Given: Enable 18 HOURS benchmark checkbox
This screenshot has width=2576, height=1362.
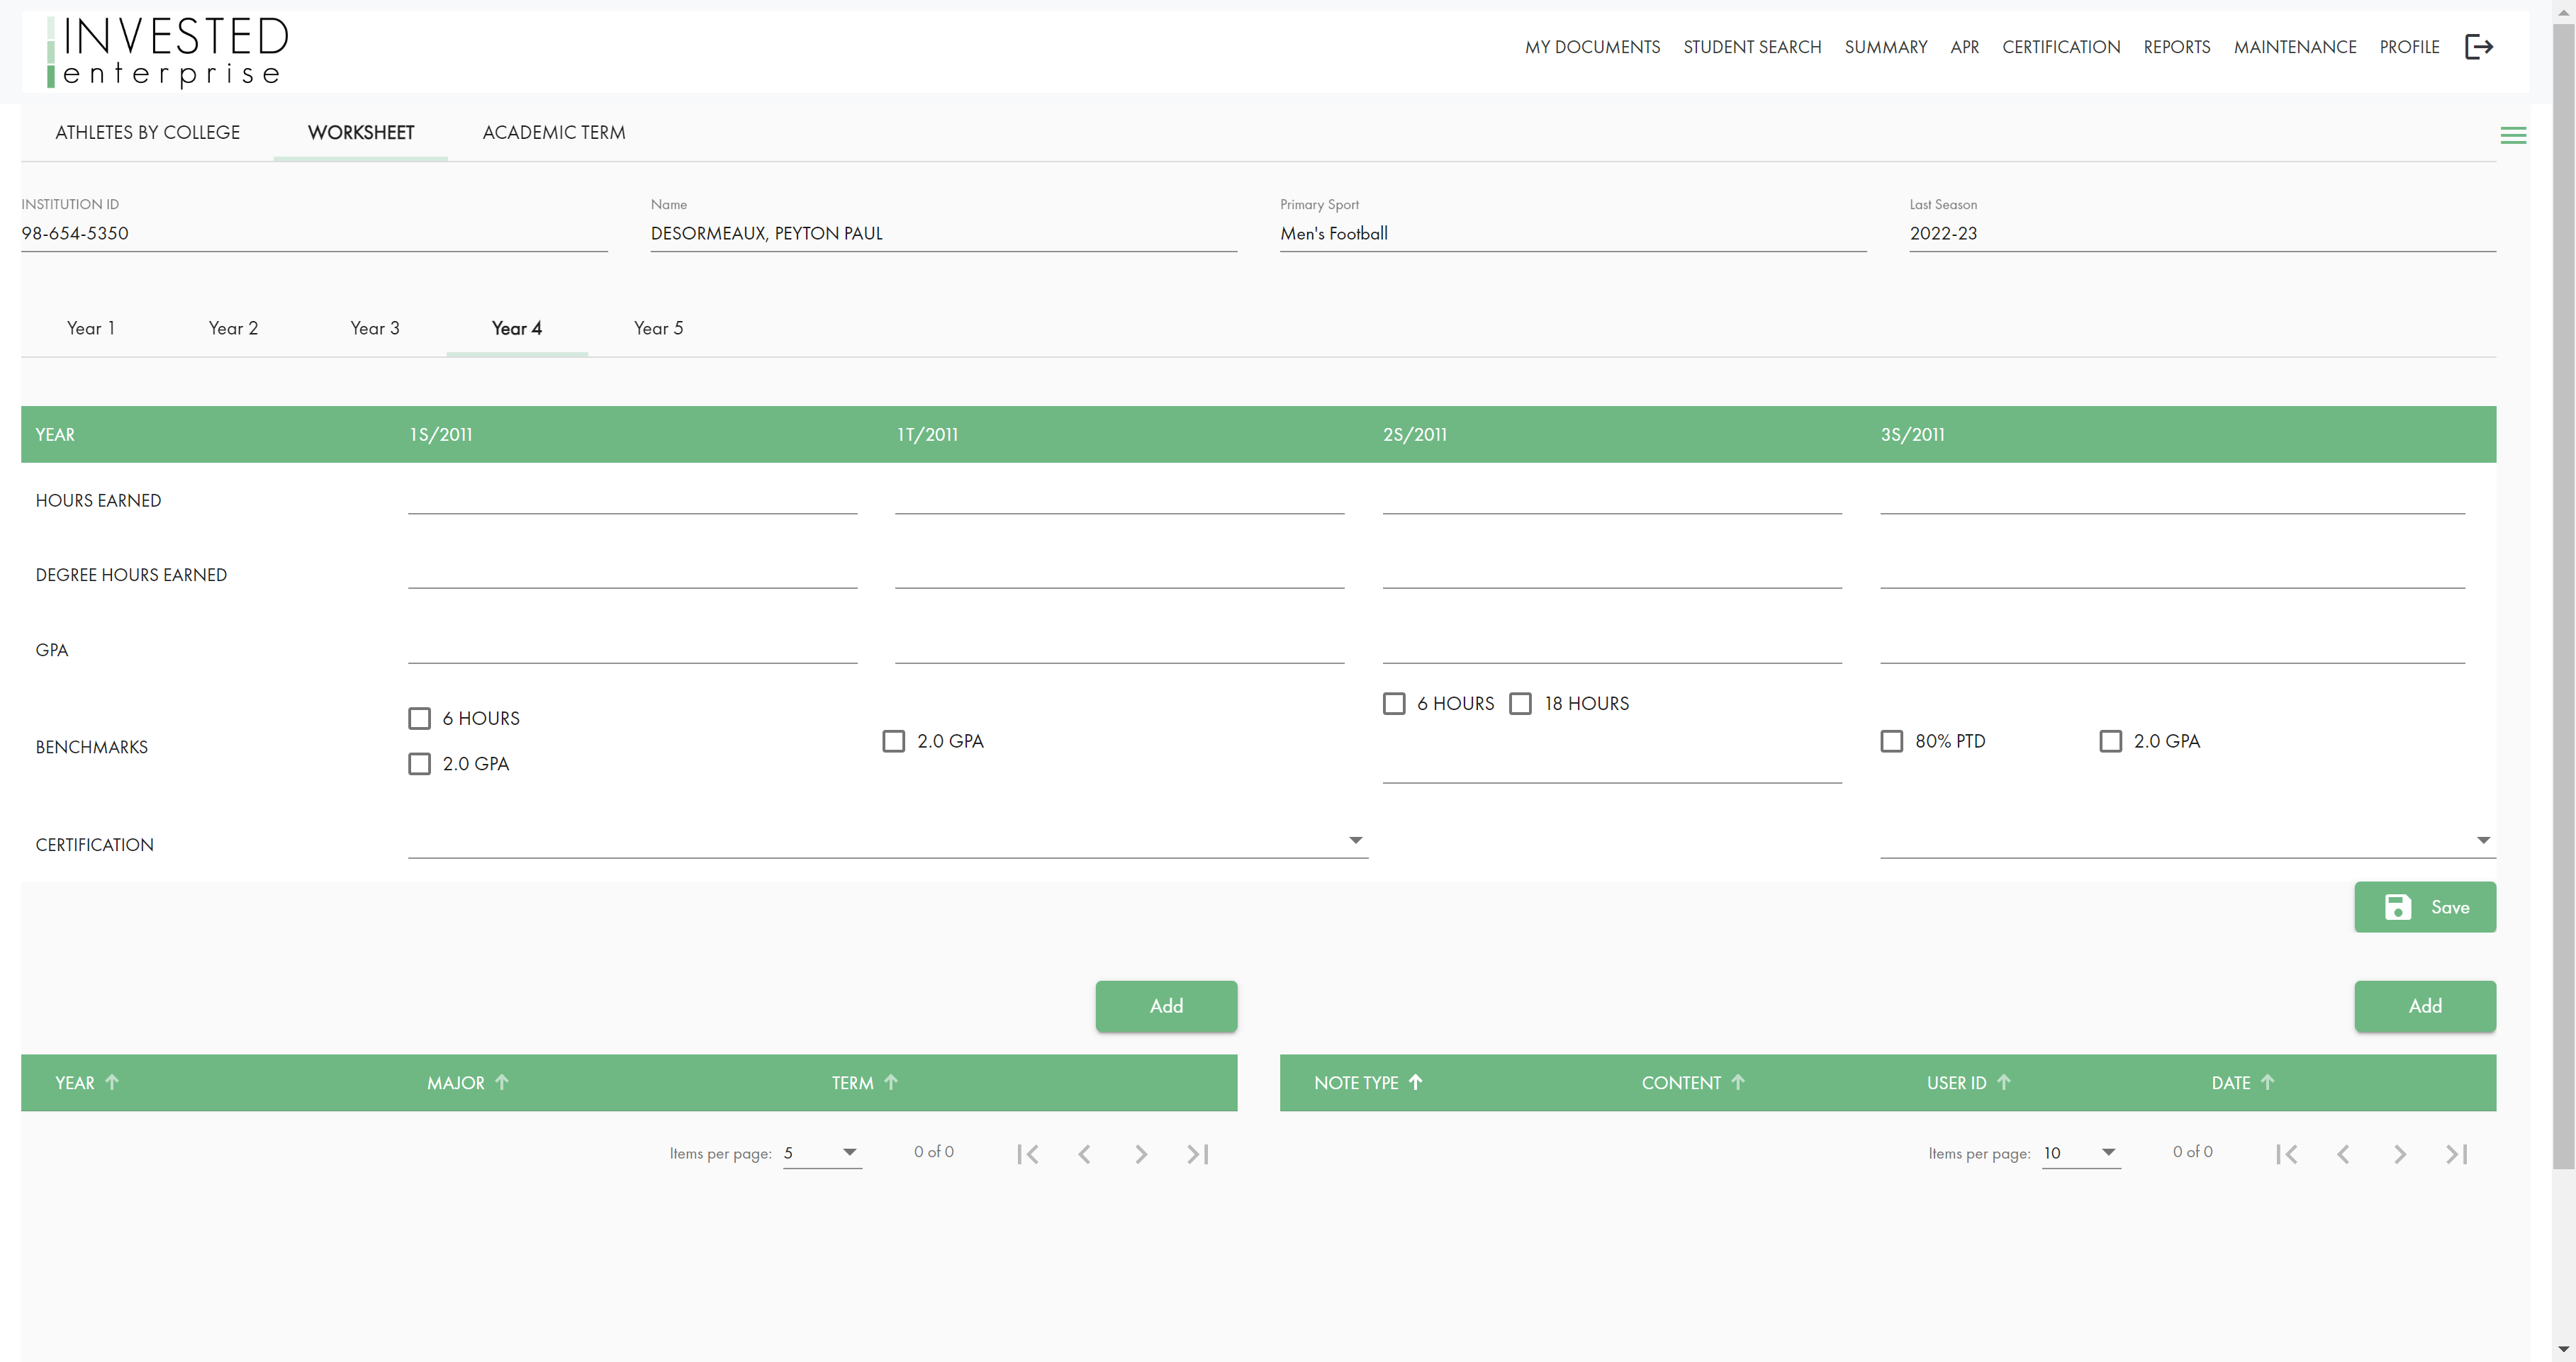Looking at the screenshot, I should pos(1520,703).
